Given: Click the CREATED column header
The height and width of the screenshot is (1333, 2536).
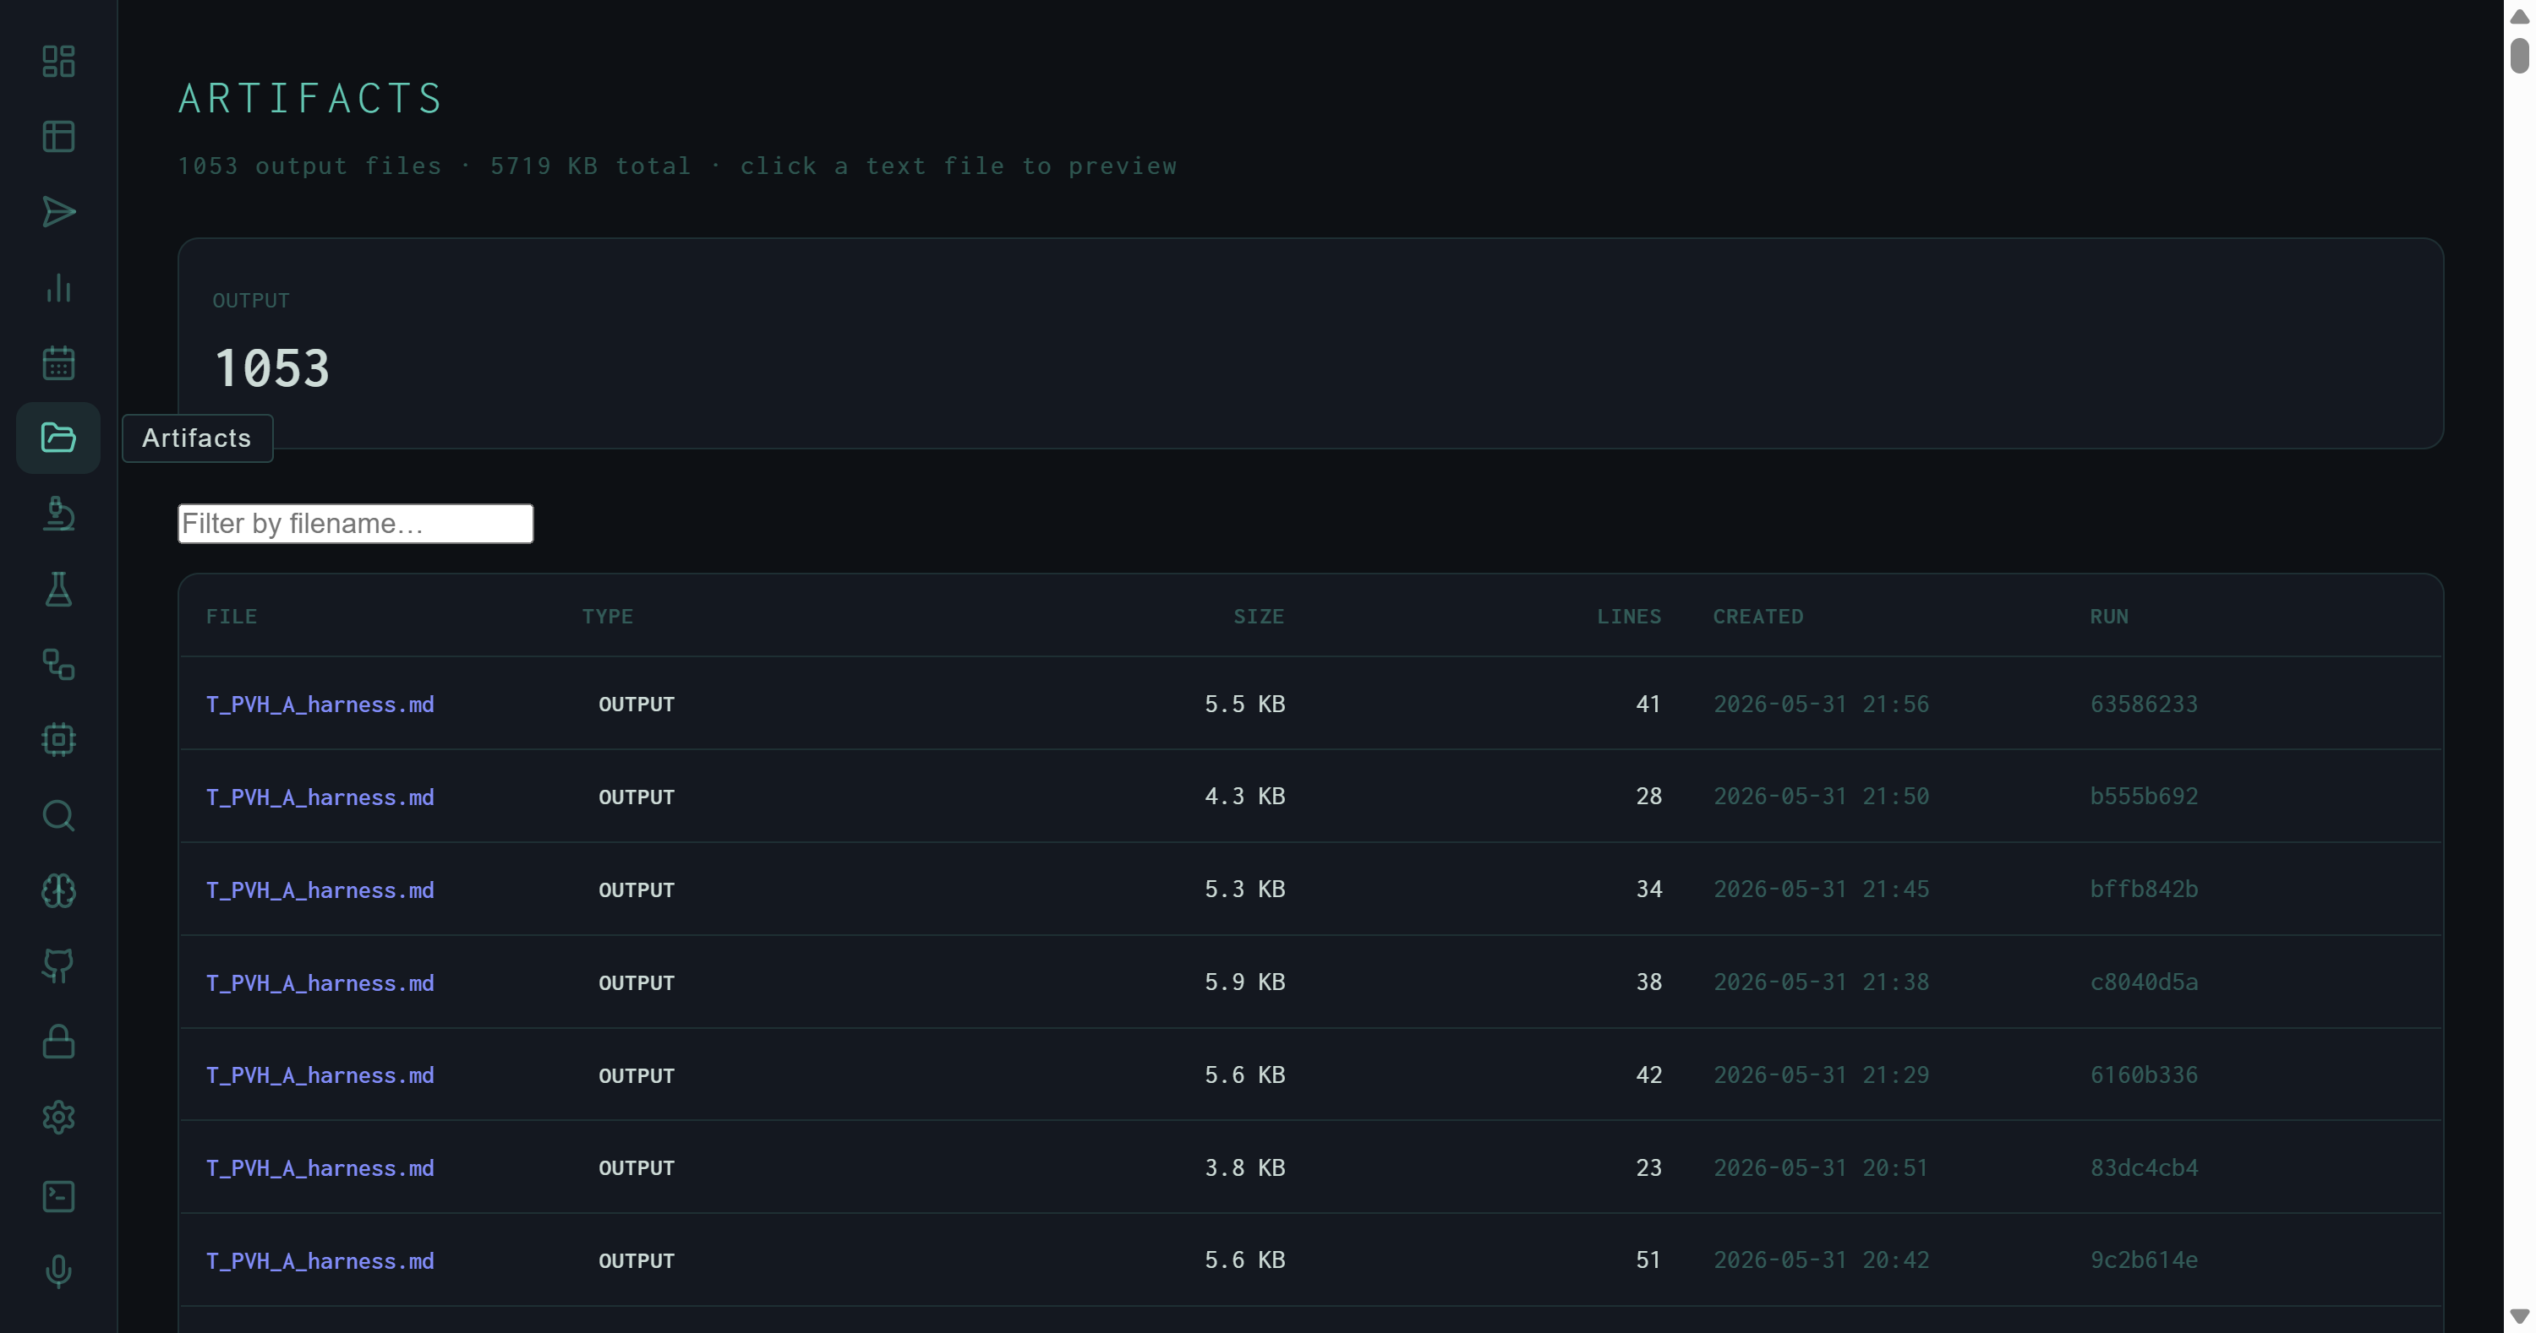Looking at the screenshot, I should pos(1758,616).
